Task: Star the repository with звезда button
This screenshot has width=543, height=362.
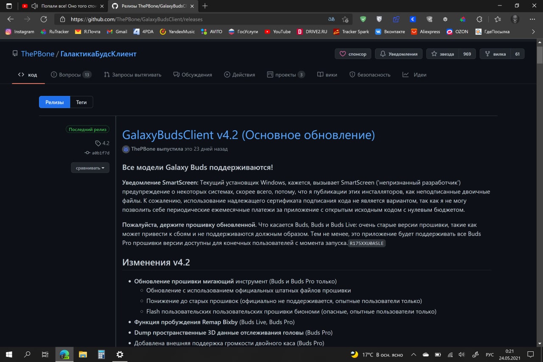Action: click(x=442, y=54)
